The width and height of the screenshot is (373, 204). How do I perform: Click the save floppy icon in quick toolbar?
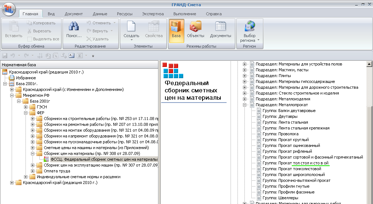click(x=5, y=56)
